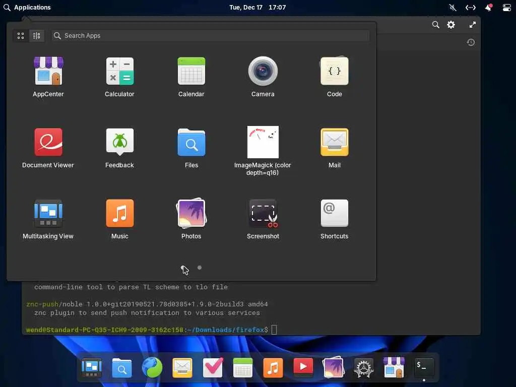The width and height of the screenshot is (516, 387).
Task: Switch to grid view in launcher
Action: click(x=21, y=36)
